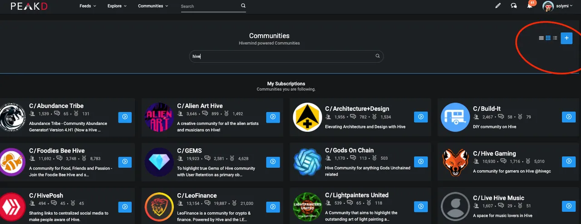This screenshot has width=581, height=224.
Task: Switch to the grid view icon
Action: click(x=548, y=38)
